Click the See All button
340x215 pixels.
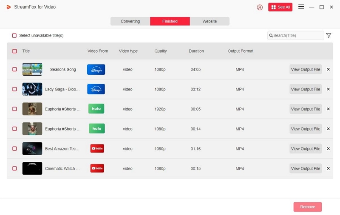280,7
